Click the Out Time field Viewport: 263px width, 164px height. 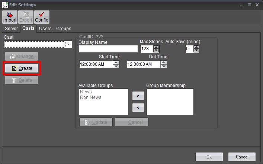pos(144,64)
